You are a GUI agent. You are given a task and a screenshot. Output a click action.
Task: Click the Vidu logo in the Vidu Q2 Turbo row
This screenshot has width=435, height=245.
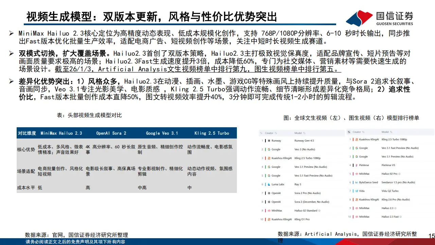click(x=356, y=191)
